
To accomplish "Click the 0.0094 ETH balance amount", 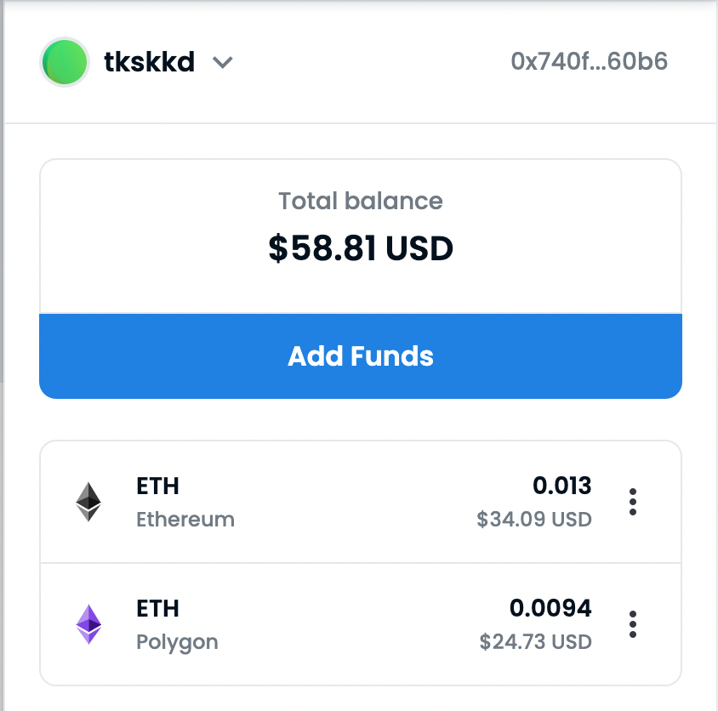I will (550, 608).
